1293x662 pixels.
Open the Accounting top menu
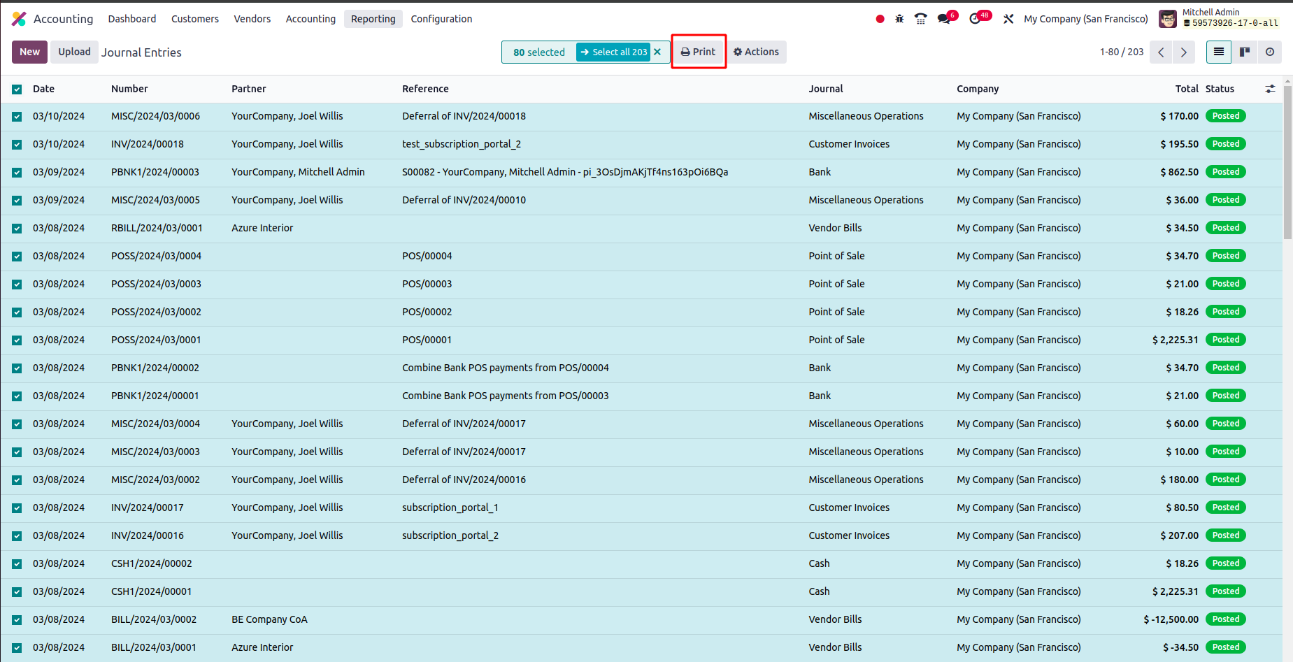pyautogui.click(x=310, y=19)
